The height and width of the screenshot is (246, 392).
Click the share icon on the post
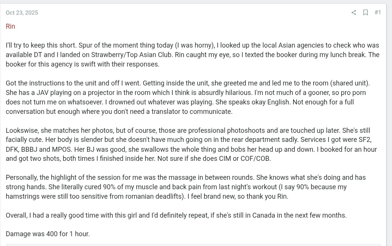tap(354, 12)
